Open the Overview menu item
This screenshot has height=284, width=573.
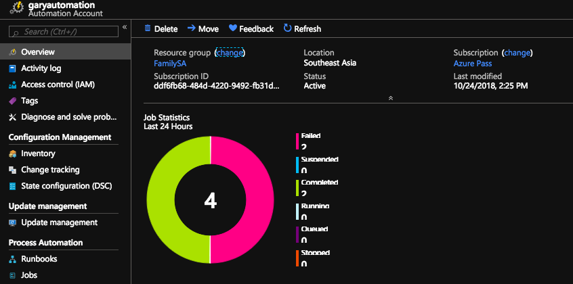[x=66, y=52]
